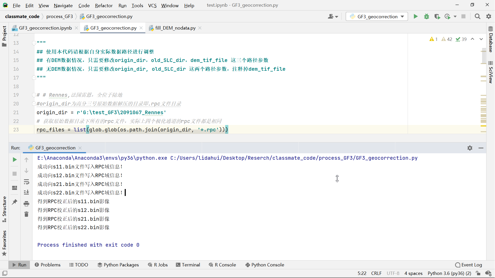Rerun the program from the Run panel
Screen dimensions: 495x278
point(15,160)
